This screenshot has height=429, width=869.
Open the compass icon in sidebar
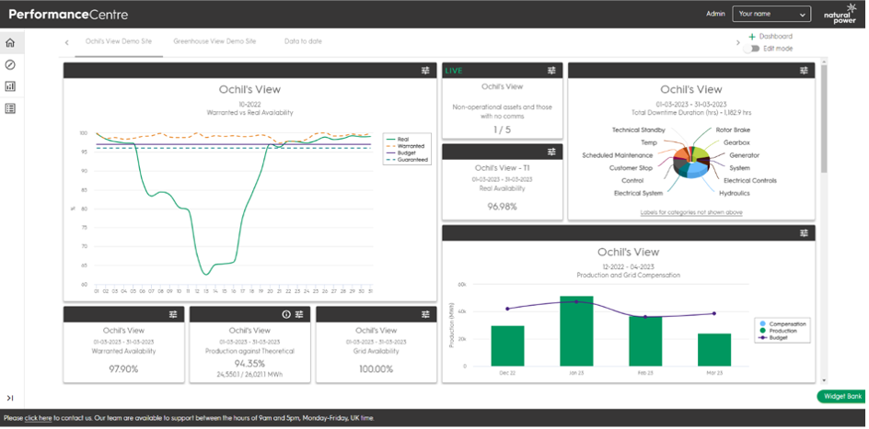tap(10, 65)
